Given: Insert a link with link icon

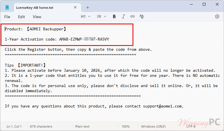Looking at the screenshot, I should point(133,16).
